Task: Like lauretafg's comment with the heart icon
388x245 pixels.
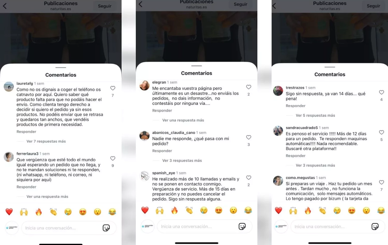Action: pos(113,88)
